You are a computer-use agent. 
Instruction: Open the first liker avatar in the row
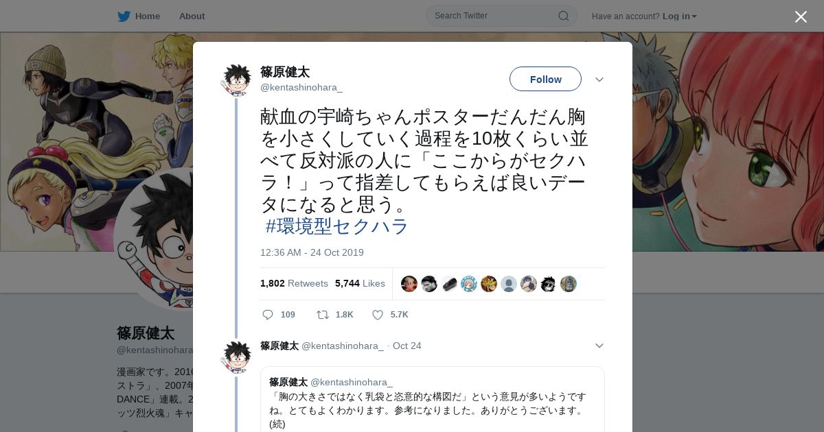click(x=409, y=284)
